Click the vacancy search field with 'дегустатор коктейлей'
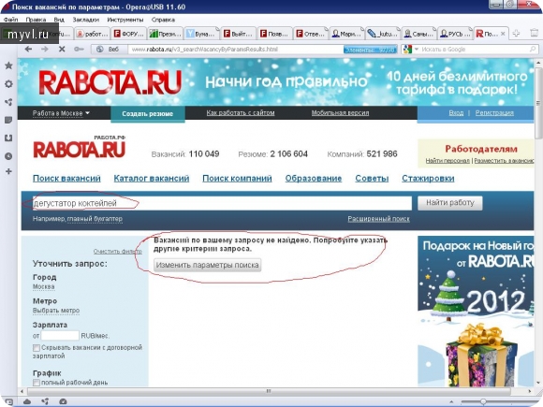 (x=222, y=203)
